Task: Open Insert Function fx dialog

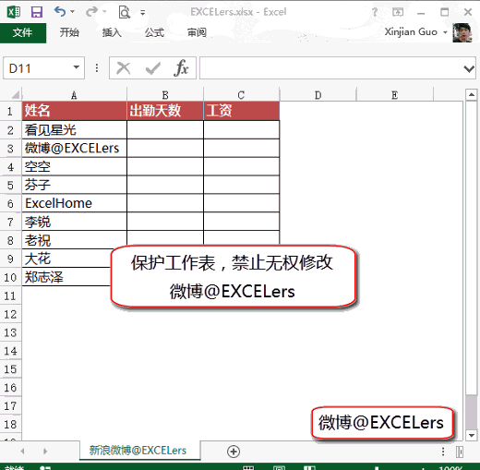Action: [x=181, y=67]
